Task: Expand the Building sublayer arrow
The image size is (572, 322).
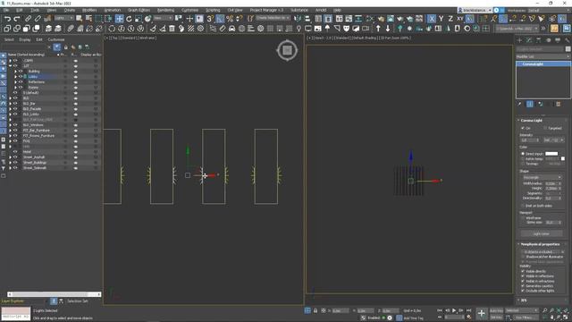Action: click(15, 72)
